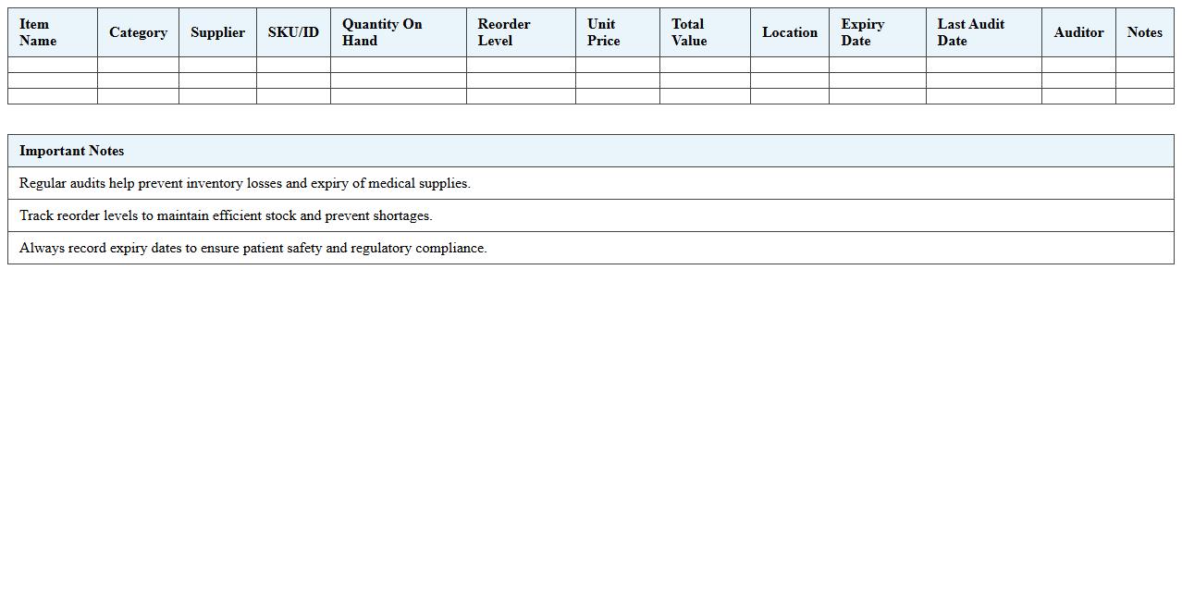Viewport: 1182px width, 601px height.
Task: Select the SKU/ID column header
Action: 293,32
